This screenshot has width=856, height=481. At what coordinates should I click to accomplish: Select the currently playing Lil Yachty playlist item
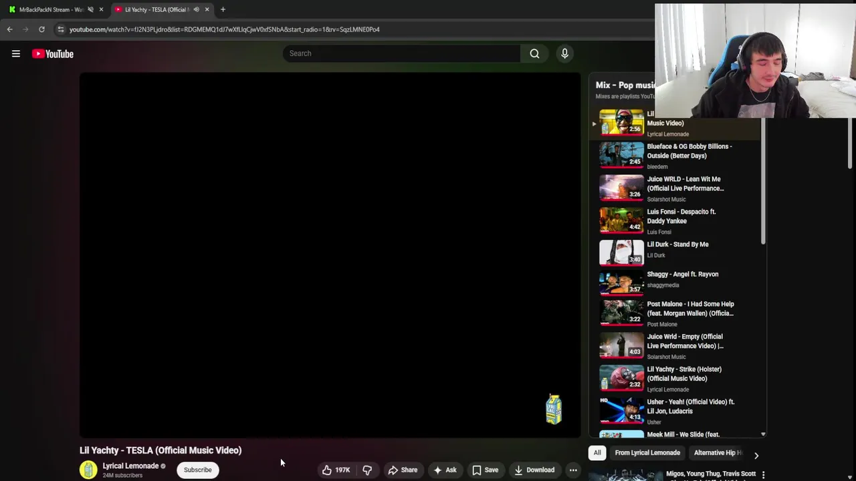click(675, 123)
